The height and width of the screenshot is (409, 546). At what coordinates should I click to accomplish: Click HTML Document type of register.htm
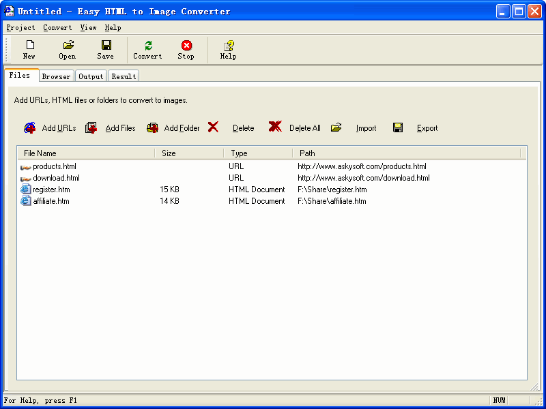pyautogui.click(x=257, y=190)
